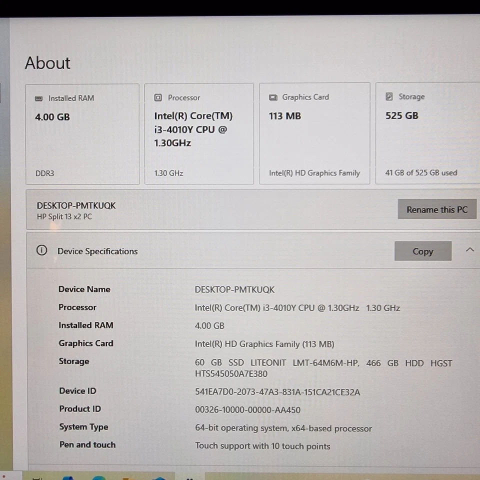Click the storage usage indicator showing 41 GB used

point(421,172)
